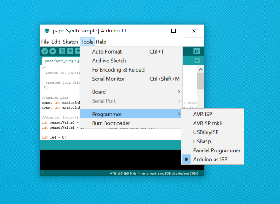Select AVRISP mkII programmer
The width and height of the screenshot is (280, 204).
click(x=212, y=123)
